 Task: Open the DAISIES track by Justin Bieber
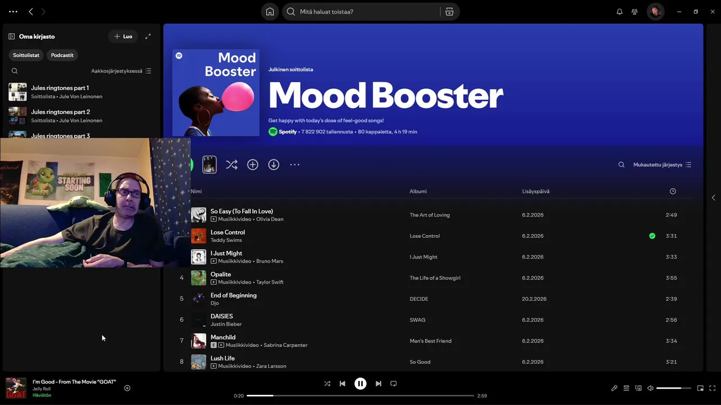pos(221,316)
